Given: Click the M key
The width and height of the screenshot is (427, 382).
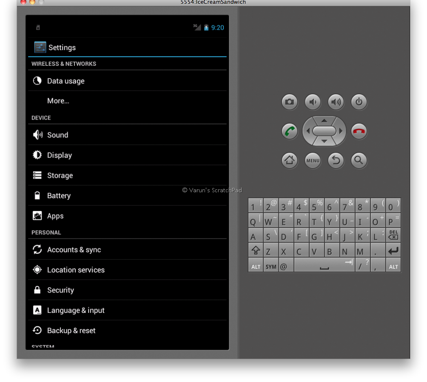Looking at the screenshot, I should (x=363, y=250).
